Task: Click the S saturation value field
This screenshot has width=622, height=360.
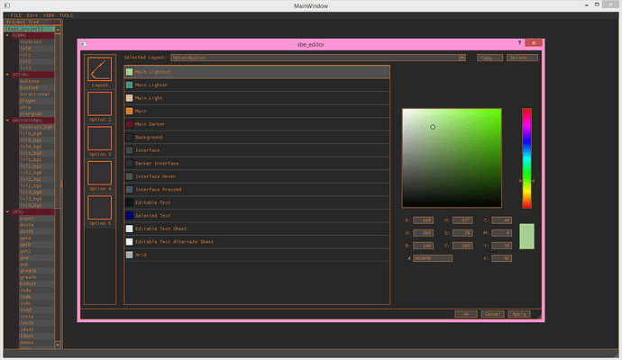Action: tap(462, 233)
